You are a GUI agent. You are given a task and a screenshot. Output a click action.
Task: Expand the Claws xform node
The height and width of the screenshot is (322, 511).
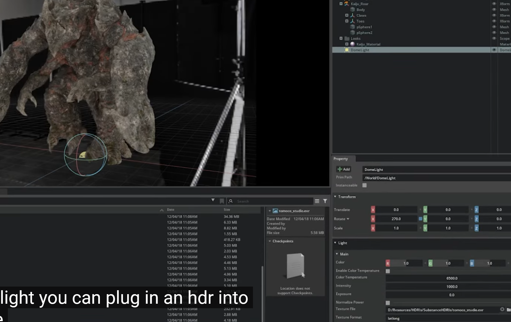(x=347, y=15)
